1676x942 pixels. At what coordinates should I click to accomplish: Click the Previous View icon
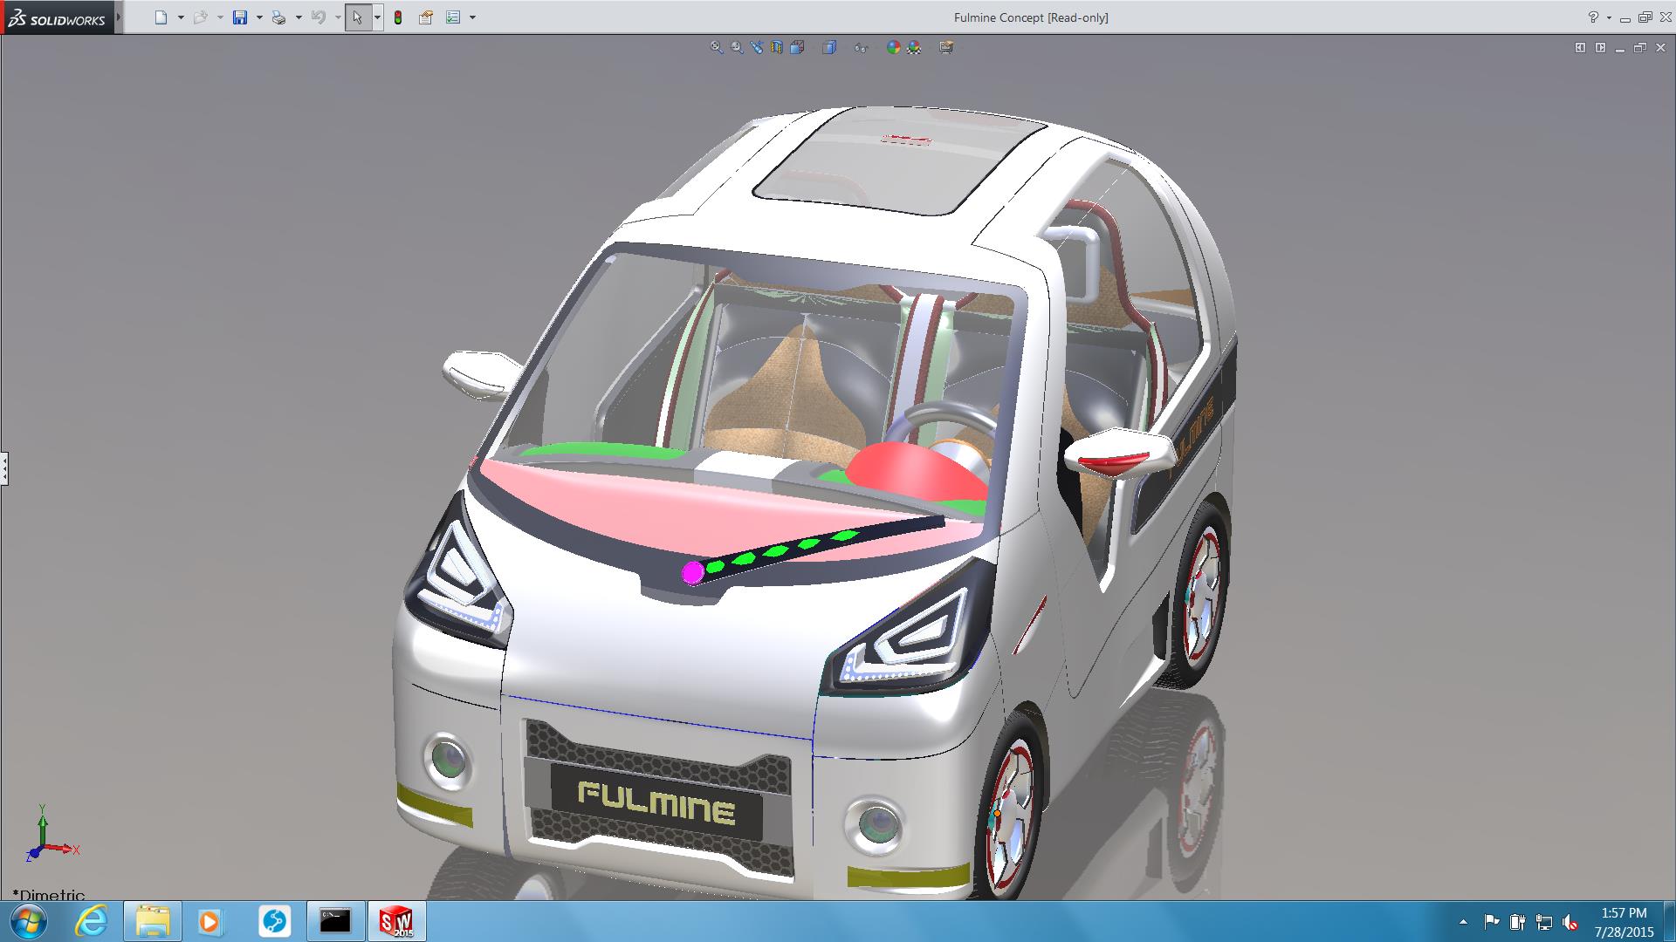click(757, 47)
